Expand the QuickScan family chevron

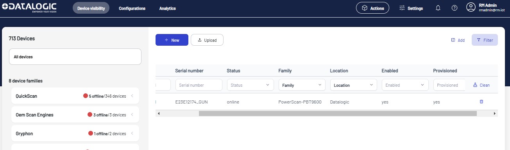point(132,96)
